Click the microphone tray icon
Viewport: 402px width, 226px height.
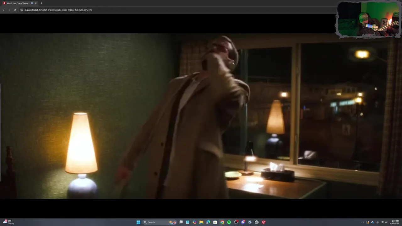click(378, 222)
